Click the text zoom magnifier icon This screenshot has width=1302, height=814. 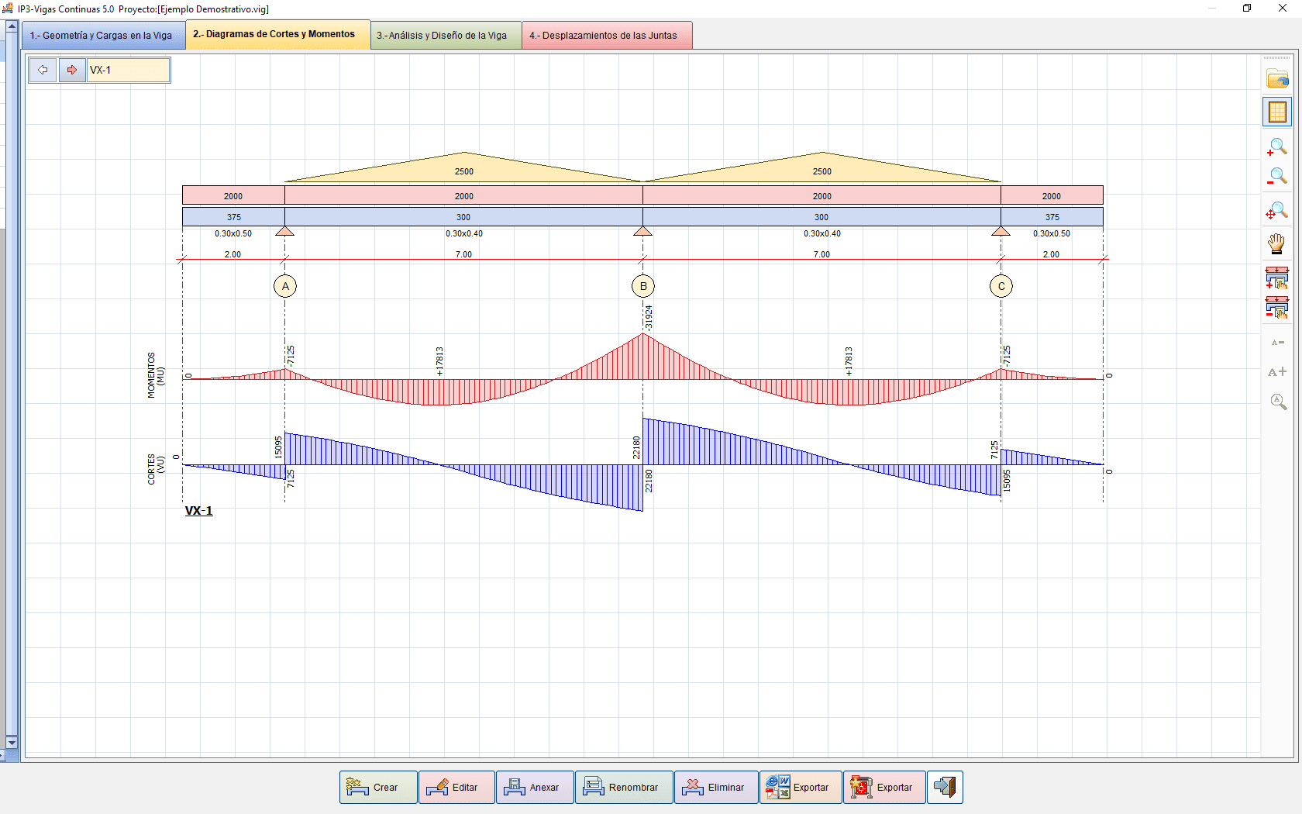1277,401
